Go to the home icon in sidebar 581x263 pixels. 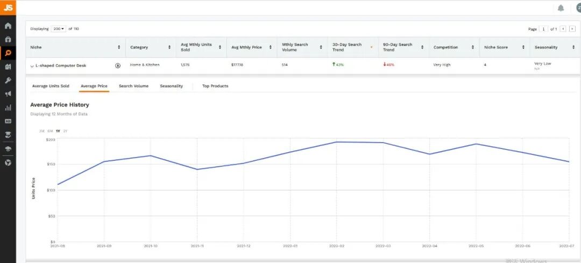click(x=8, y=26)
